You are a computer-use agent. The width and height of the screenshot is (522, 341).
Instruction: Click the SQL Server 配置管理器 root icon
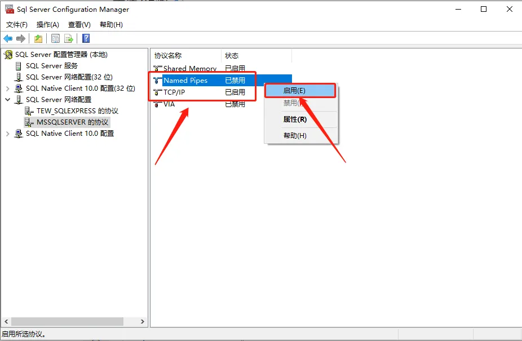click(8, 55)
